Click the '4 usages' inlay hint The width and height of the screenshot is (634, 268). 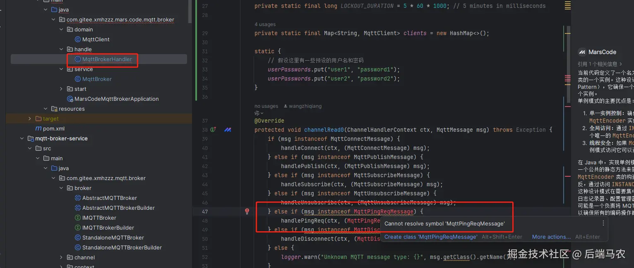point(265,24)
